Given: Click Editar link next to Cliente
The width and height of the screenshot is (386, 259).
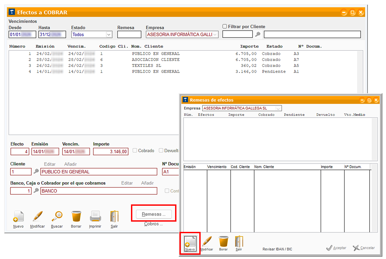Looking at the screenshot, I should [x=50, y=164].
